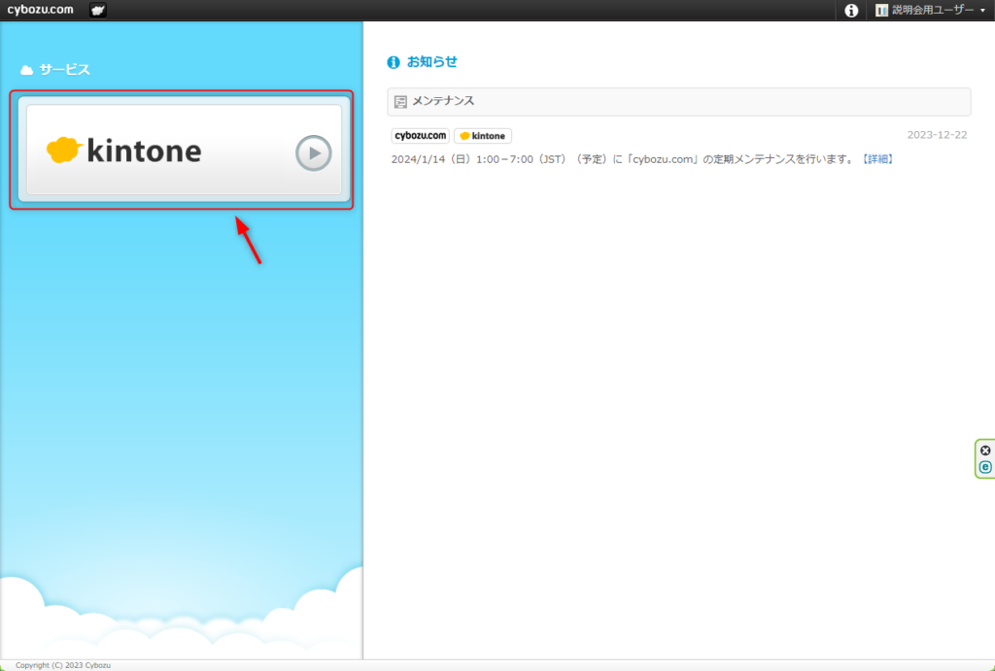Select the サービス section heading

[64, 70]
